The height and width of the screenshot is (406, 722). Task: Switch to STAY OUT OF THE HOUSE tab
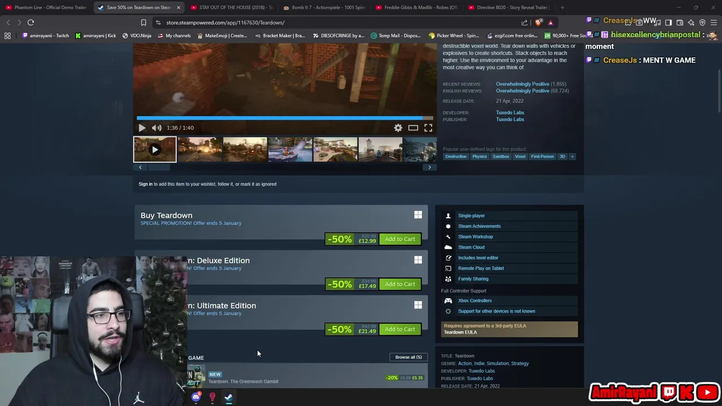click(232, 7)
